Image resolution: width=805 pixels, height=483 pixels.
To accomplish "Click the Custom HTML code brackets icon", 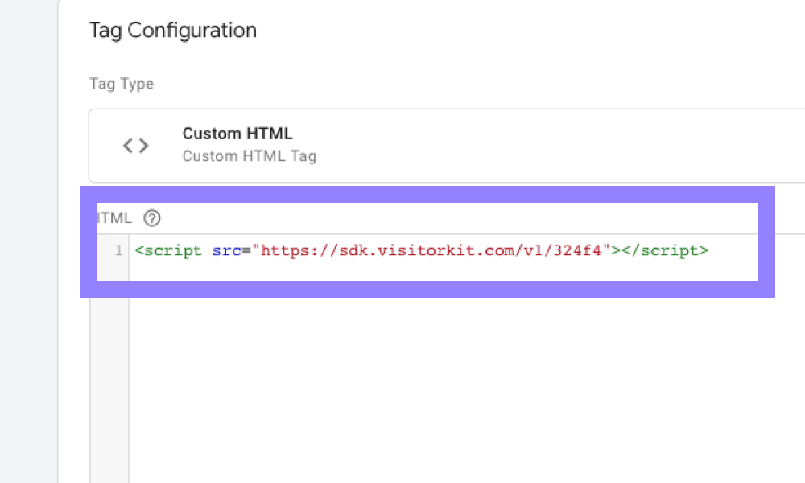I will pos(135,146).
